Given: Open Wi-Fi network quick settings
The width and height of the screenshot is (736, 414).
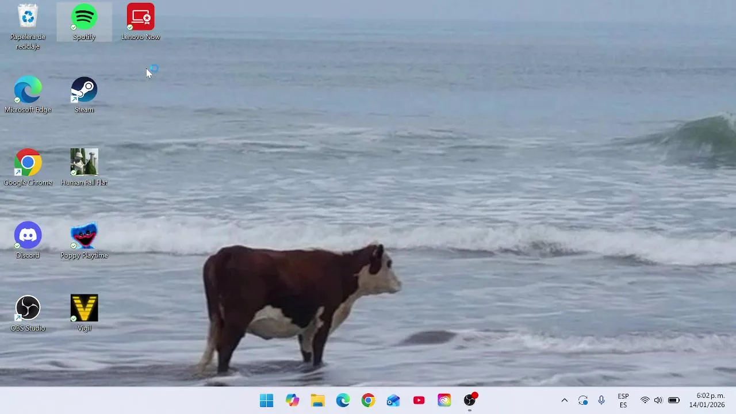Looking at the screenshot, I should 645,400.
